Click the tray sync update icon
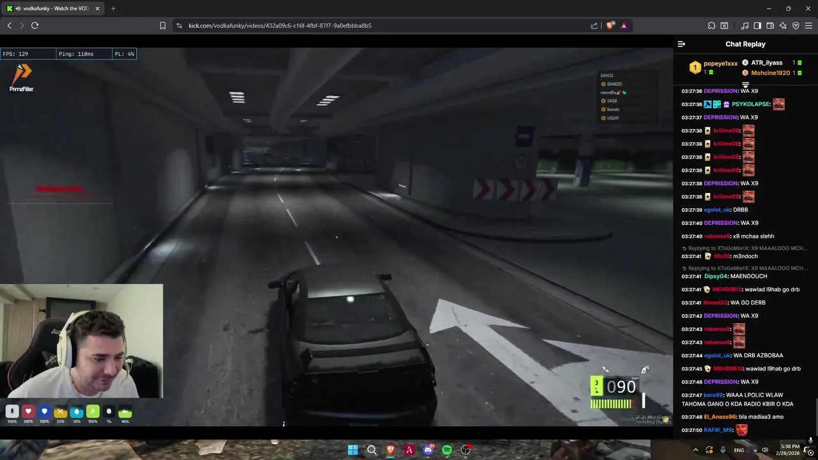 pyautogui.click(x=709, y=450)
